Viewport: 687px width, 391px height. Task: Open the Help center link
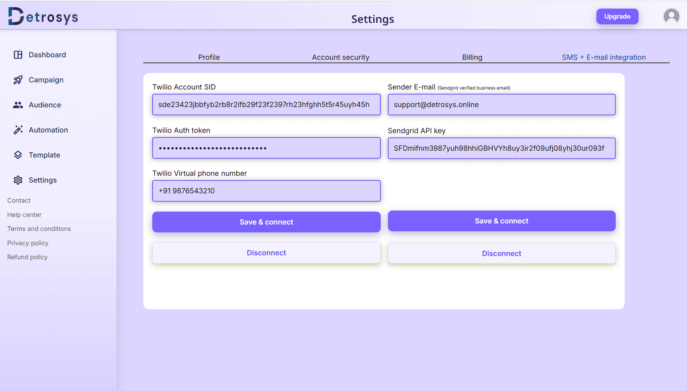click(24, 215)
